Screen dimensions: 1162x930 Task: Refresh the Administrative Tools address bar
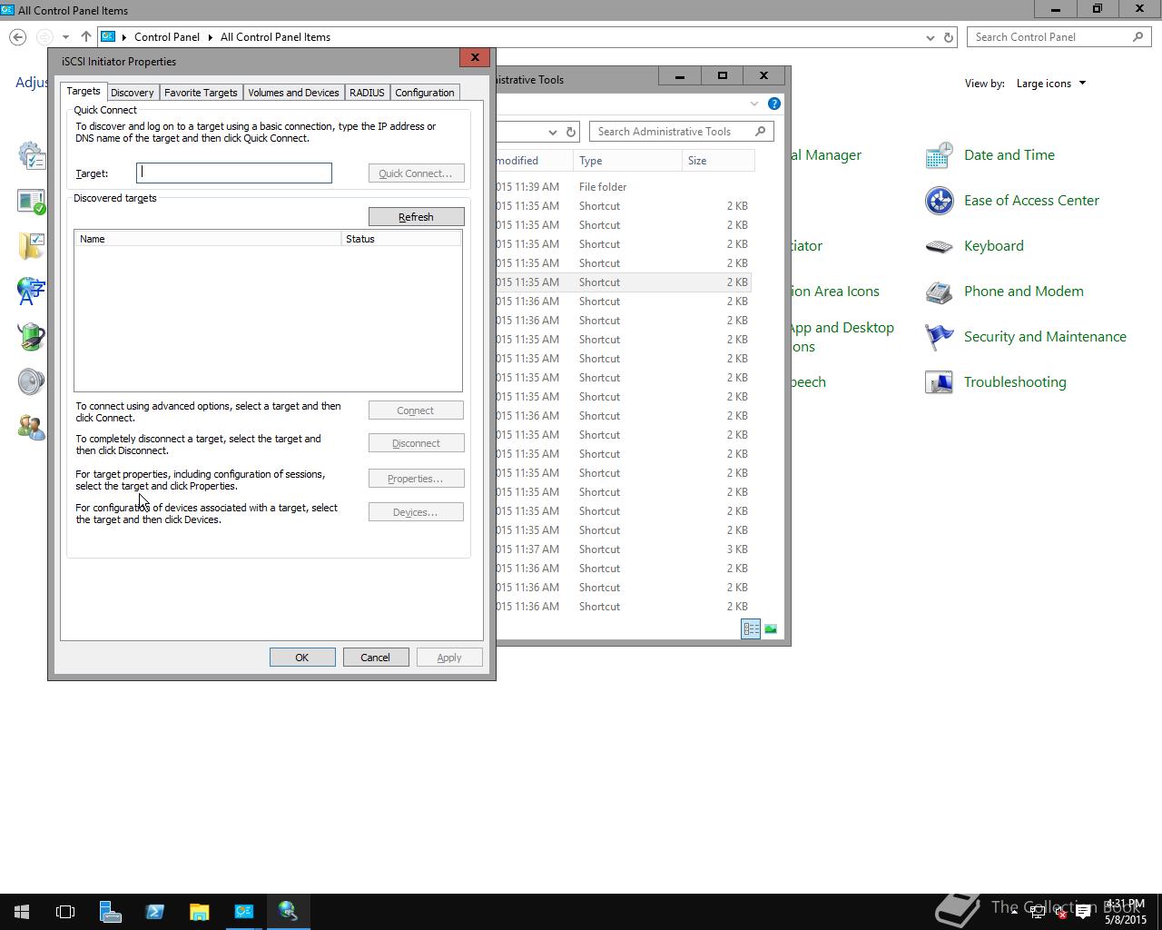click(x=571, y=132)
